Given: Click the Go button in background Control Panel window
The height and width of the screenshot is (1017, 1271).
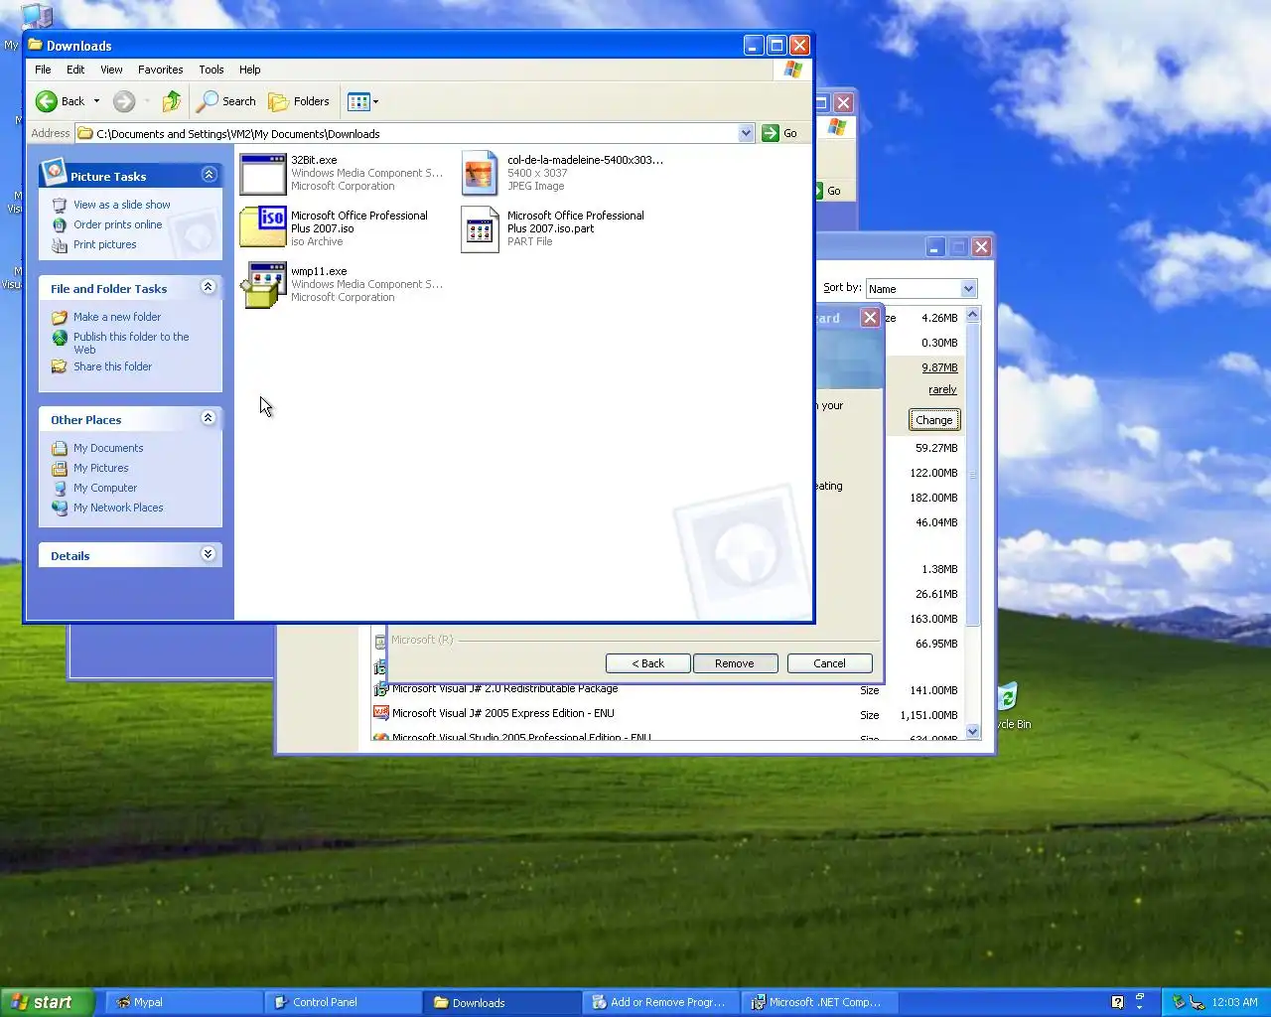Looking at the screenshot, I should 828,191.
